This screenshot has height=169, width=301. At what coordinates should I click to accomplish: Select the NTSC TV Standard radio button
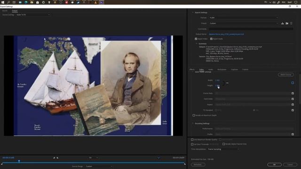pyautogui.click(x=216, y=110)
